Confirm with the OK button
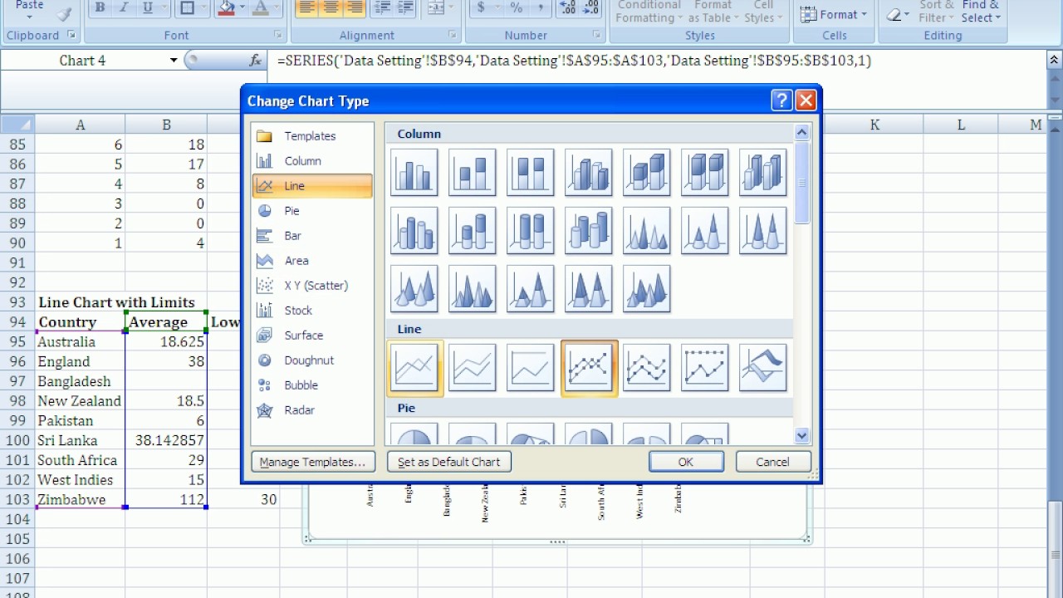The image size is (1063, 598). coord(686,462)
